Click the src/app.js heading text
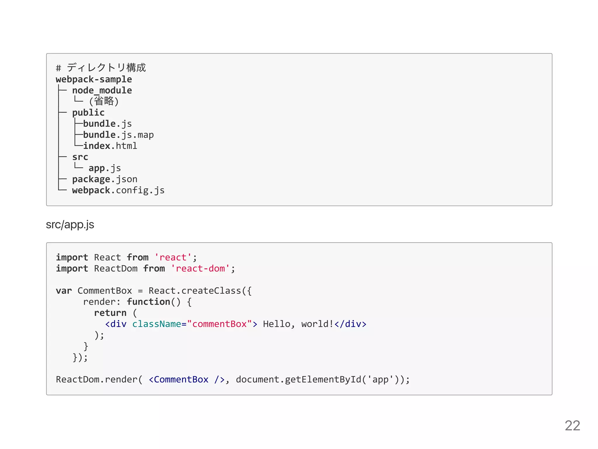Viewport: 598px width, 449px height. 70,225
